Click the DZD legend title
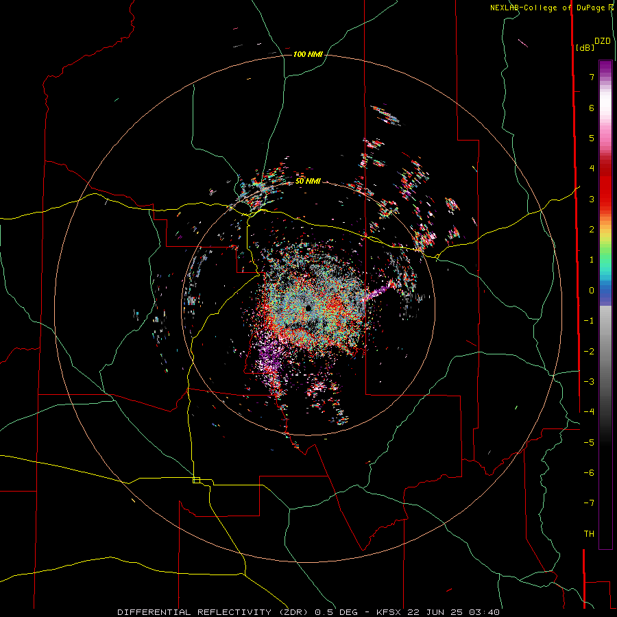Image resolution: width=617 pixels, height=617 pixels. point(603,41)
